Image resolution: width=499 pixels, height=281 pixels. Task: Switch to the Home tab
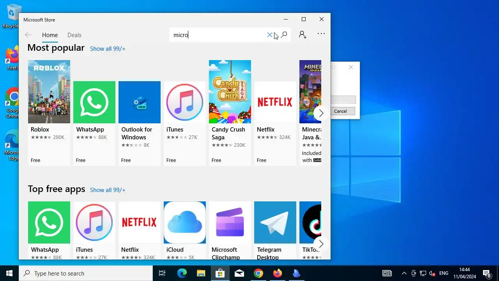pos(50,35)
